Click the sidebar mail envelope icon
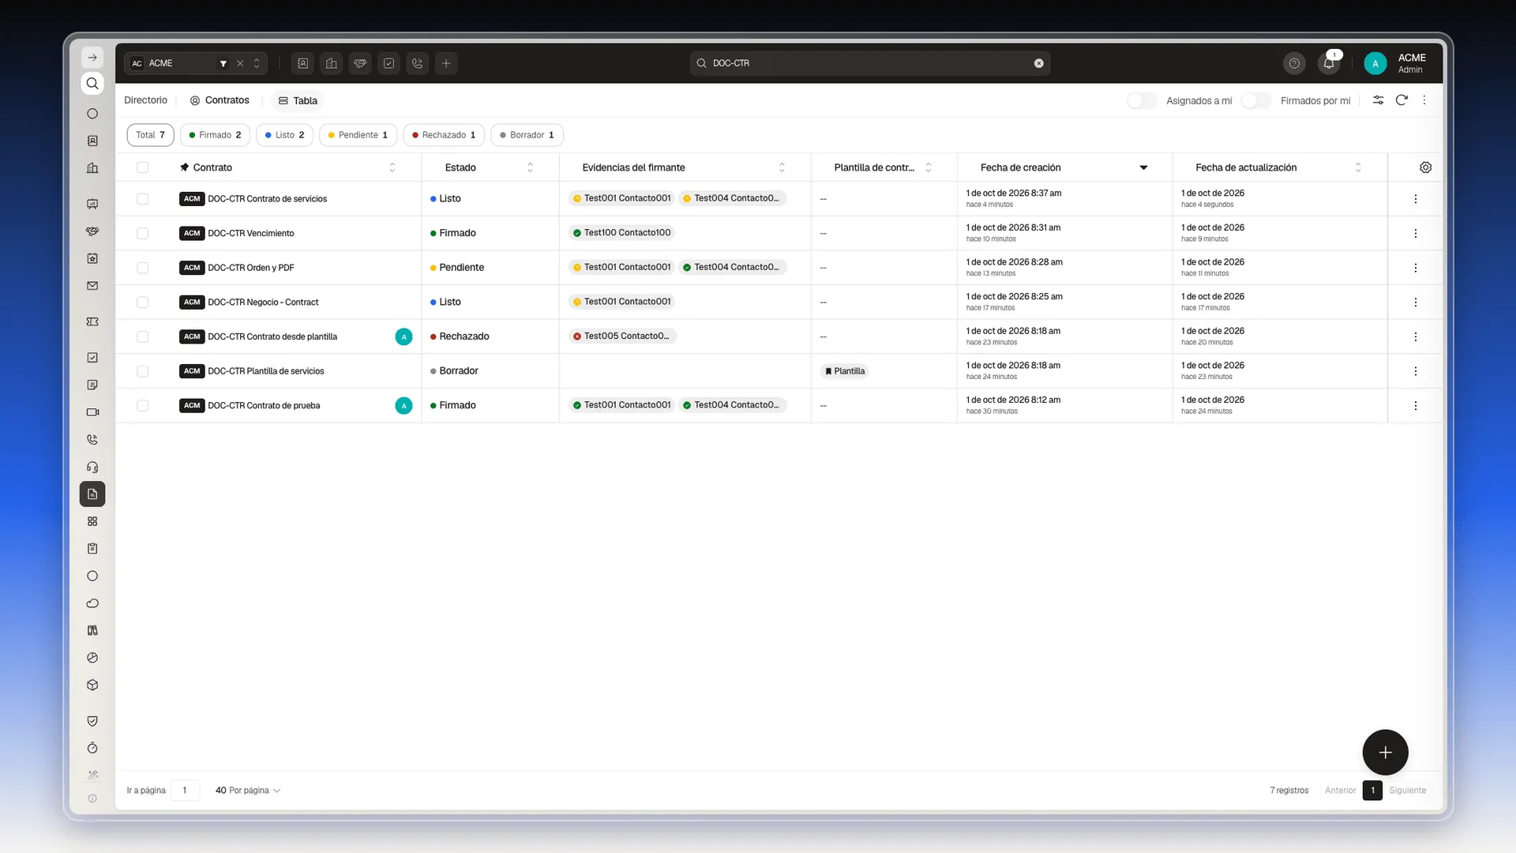The image size is (1516, 853). coord(92,286)
